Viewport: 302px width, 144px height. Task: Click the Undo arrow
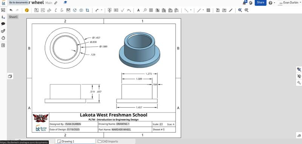11,11
